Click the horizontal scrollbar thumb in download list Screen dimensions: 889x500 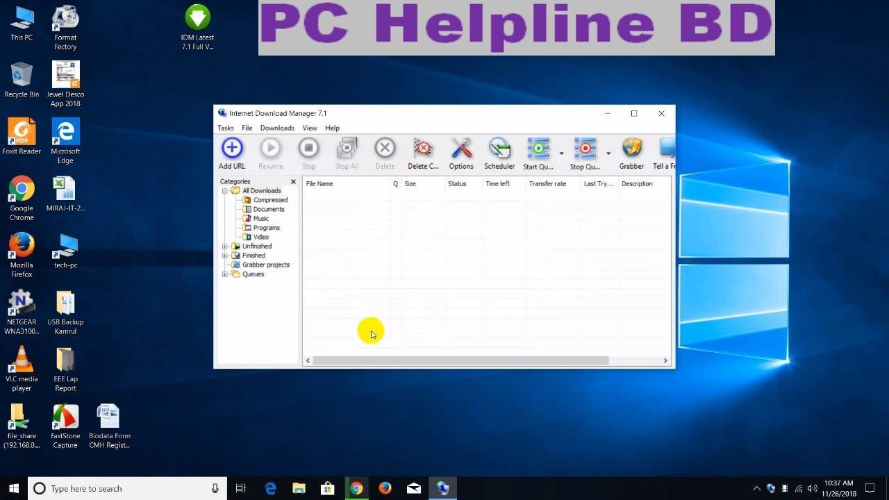pos(460,360)
